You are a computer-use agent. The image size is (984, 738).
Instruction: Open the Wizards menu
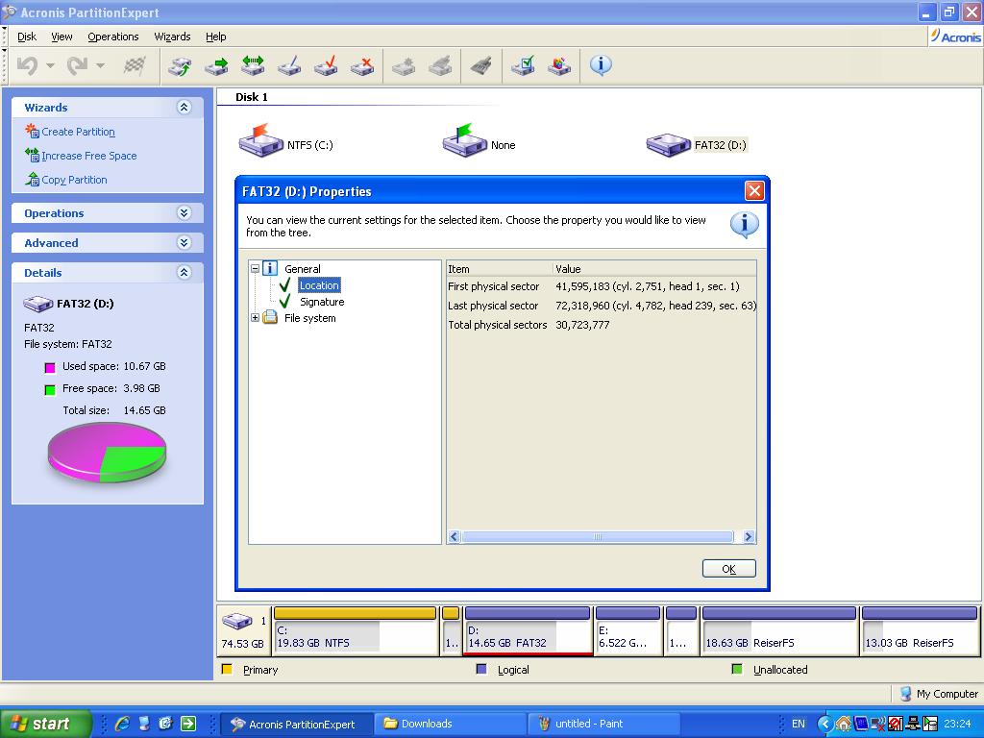(172, 37)
